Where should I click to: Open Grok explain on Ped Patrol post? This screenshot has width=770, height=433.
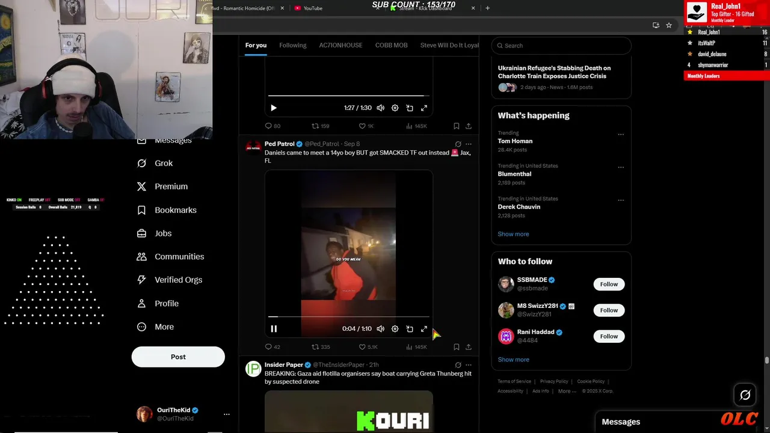[x=458, y=144]
